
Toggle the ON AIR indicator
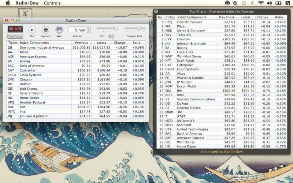(15, 29)
